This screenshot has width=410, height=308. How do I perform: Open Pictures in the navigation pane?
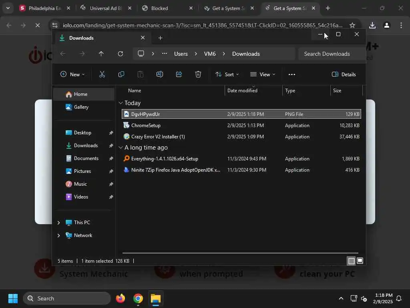pyautogui.click(x=84, y=171)
